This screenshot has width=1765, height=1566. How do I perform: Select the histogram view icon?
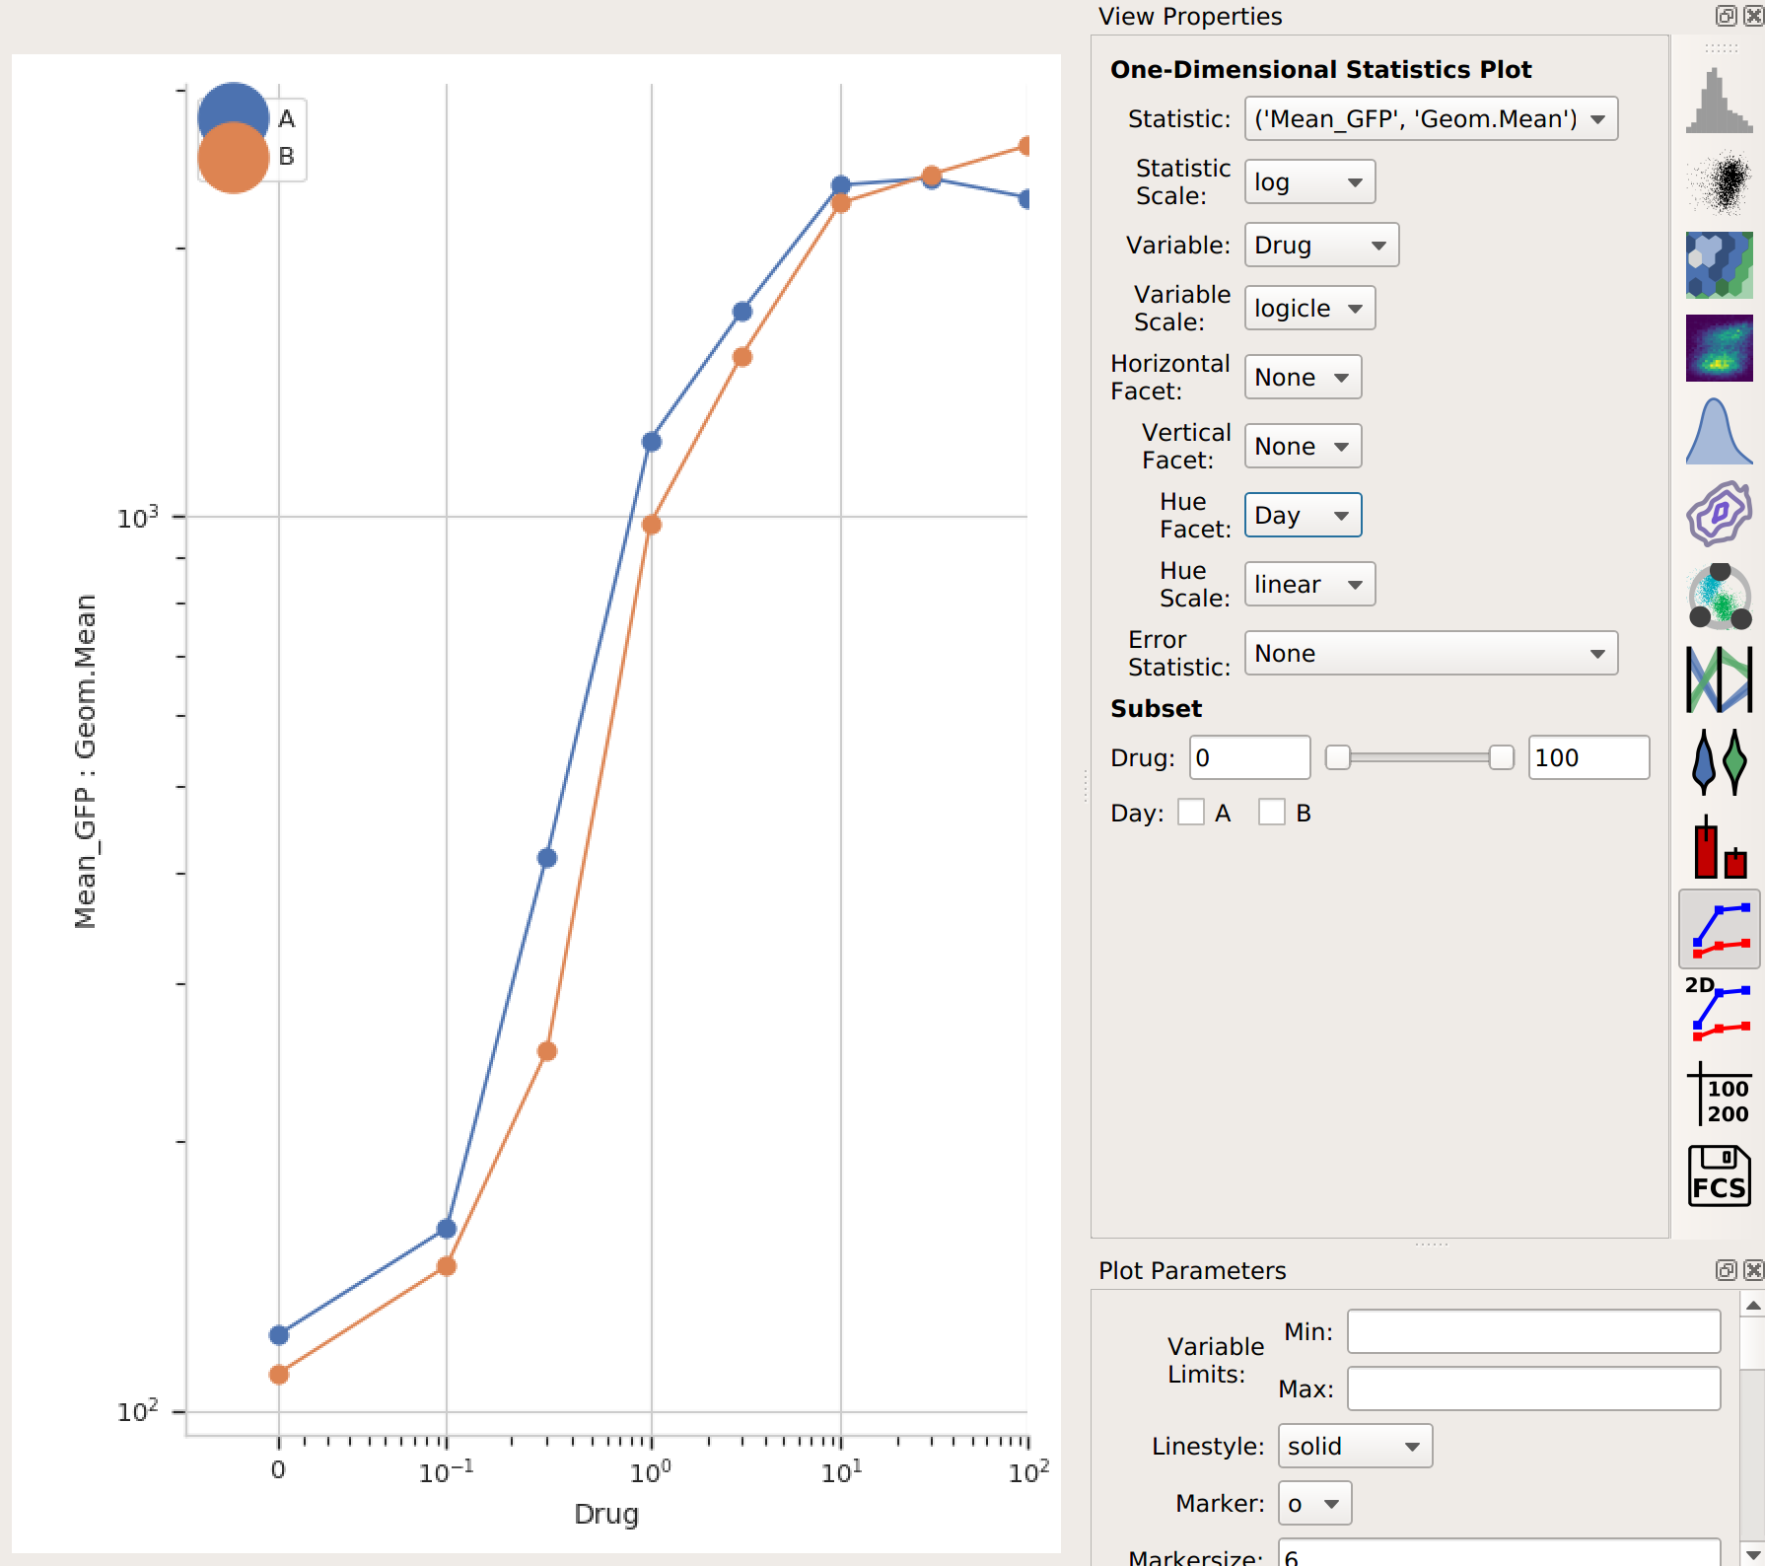pyautogui.click(x=1719, y=100)
